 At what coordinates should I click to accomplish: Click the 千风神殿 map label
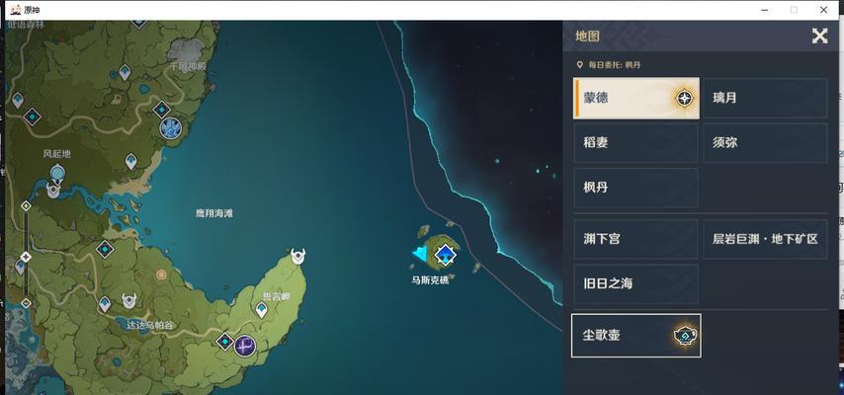(188, 67)
